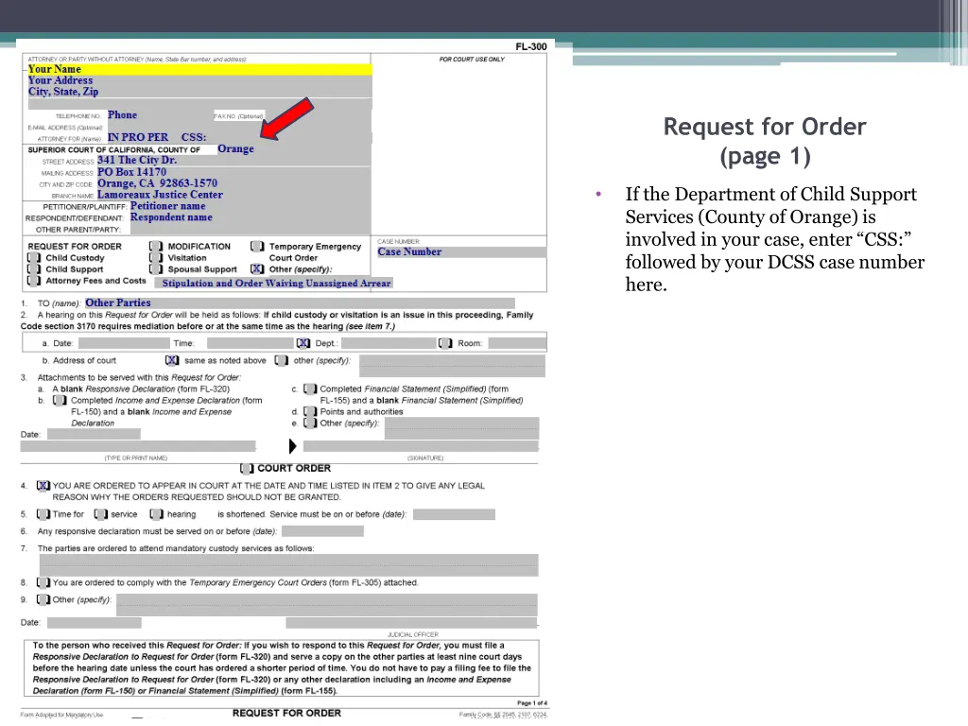Click the hearing Date field in item 2

[x=124, y=343]
